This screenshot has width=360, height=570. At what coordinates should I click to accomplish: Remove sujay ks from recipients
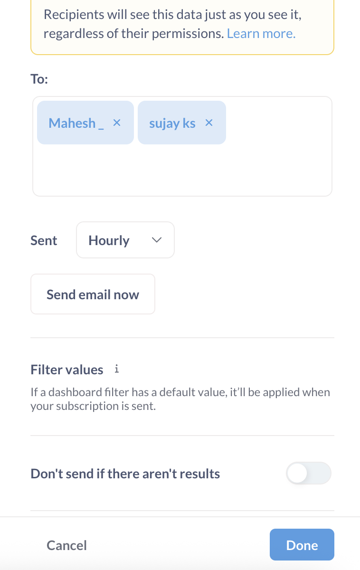point(208,123)
